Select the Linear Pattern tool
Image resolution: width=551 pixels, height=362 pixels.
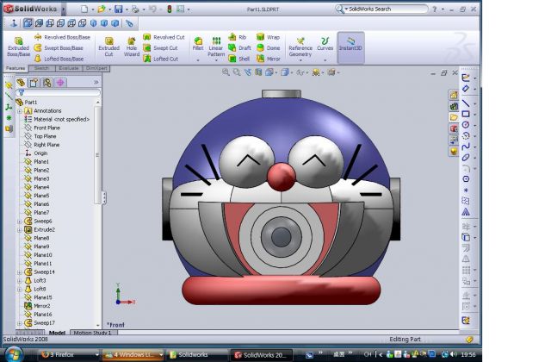coord(216,46)
